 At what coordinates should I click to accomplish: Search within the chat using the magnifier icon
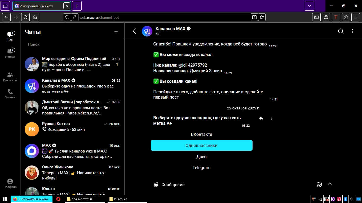tap(341, 31)
